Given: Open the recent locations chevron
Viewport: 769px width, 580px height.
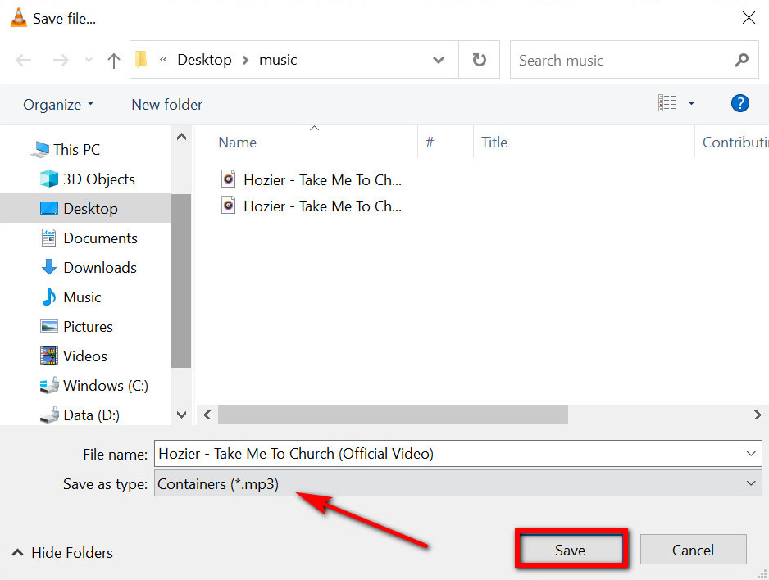Looking at the screenshot, I should pyautogui.click(x=89, y=60).
